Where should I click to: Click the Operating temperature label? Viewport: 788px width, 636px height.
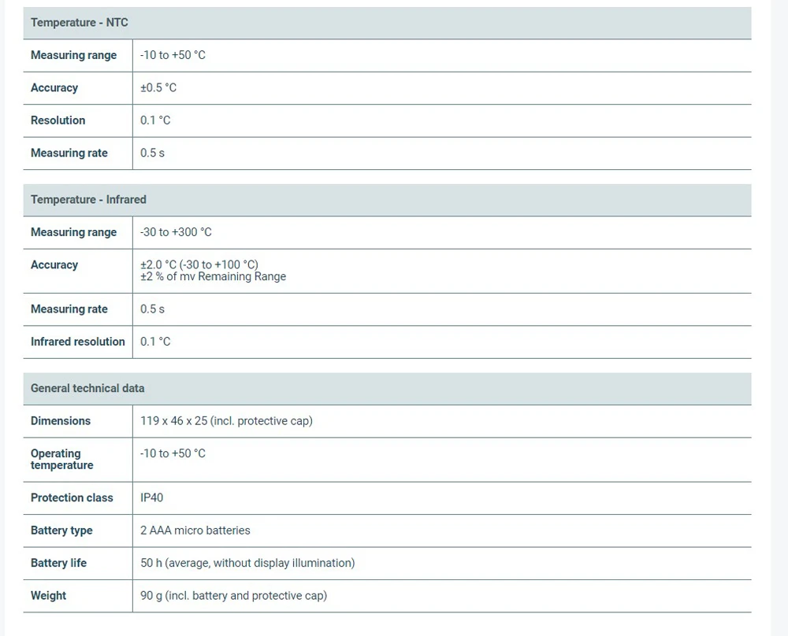pyautogui.click(x=61, y=459)
